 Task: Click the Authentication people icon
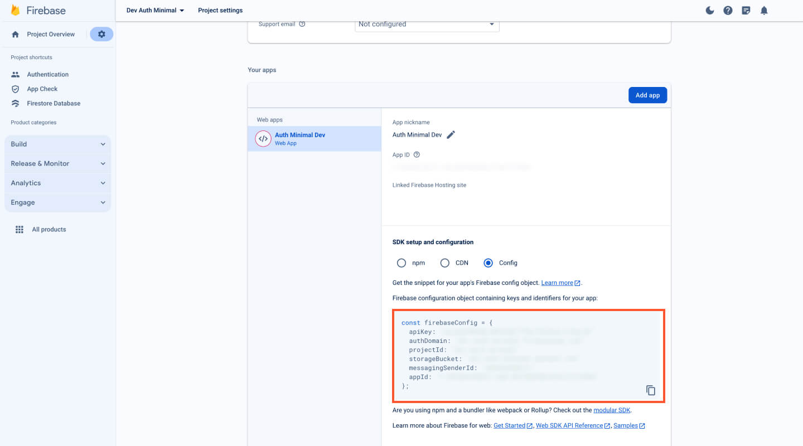coord(16,74)
